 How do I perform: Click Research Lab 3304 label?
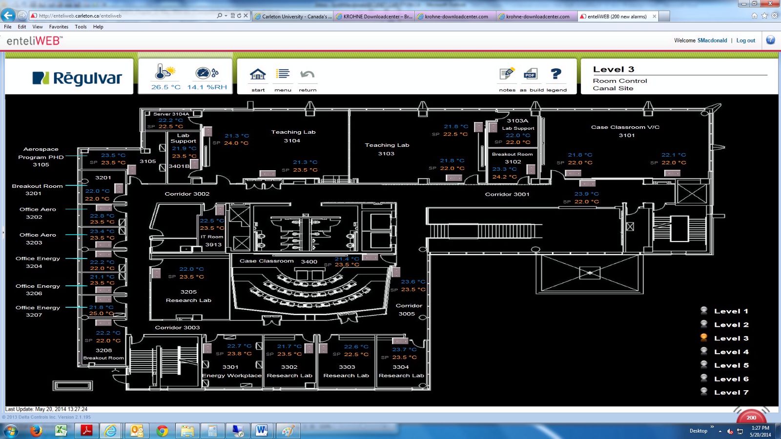coord(401,371)
